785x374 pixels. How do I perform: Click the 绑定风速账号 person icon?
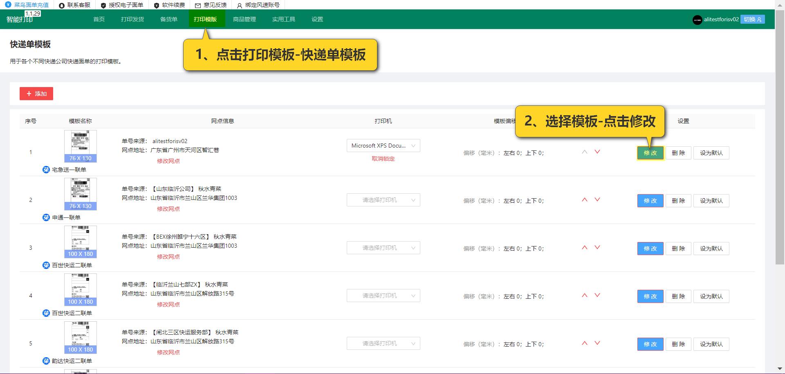[x=239, y=5]
